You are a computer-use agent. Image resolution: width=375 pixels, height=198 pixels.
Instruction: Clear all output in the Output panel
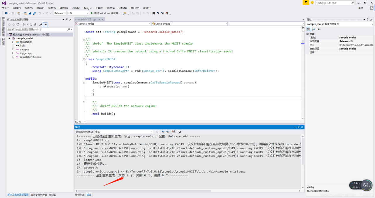[173, 132]
